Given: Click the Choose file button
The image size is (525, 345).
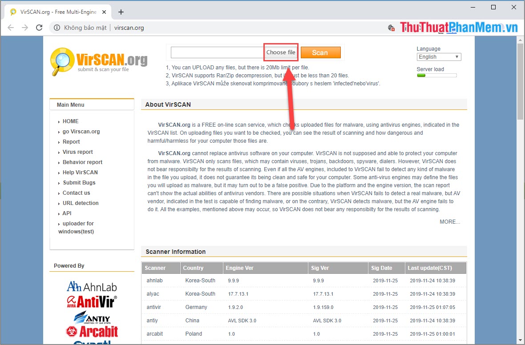Looking at the screenshot, I should tap(281, 52).
